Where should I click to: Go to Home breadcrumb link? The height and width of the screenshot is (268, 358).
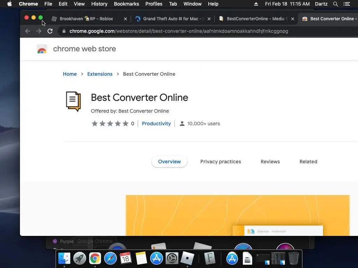point(70,74)
